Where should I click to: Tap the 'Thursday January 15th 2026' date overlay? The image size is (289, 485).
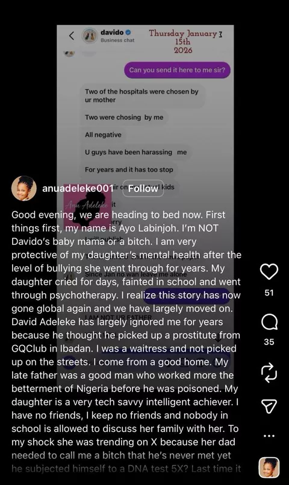coord(185,42)
